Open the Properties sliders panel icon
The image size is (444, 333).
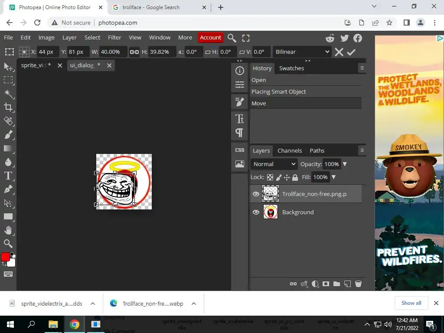point(239,85)
